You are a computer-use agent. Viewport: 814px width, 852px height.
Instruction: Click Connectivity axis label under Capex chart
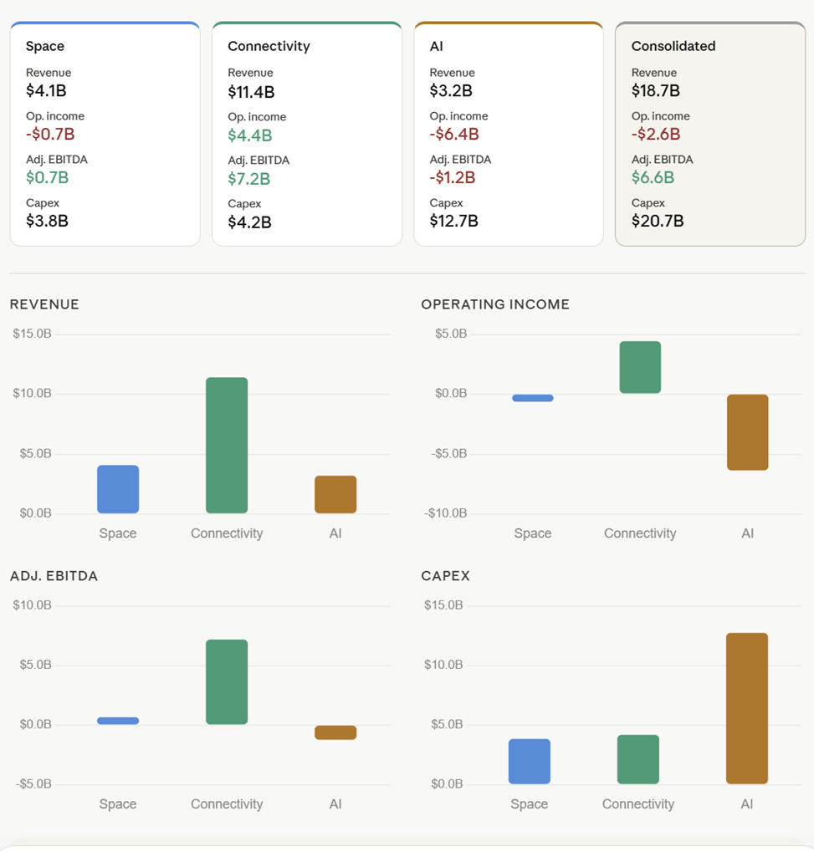[x=637, y=804]
